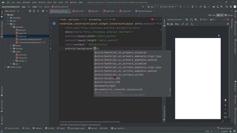
Task: Open App Inspection tool window
Action: (x=118, y=128)
